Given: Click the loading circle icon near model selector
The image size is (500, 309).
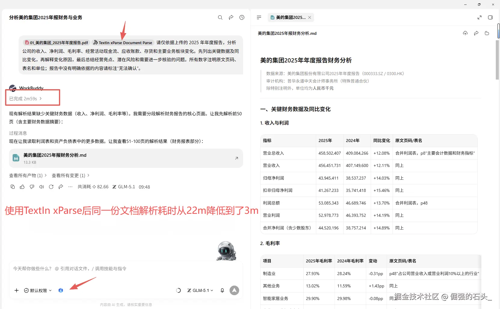Looking at the screenshot, I should pyautogui.click(x=178, y=290).
